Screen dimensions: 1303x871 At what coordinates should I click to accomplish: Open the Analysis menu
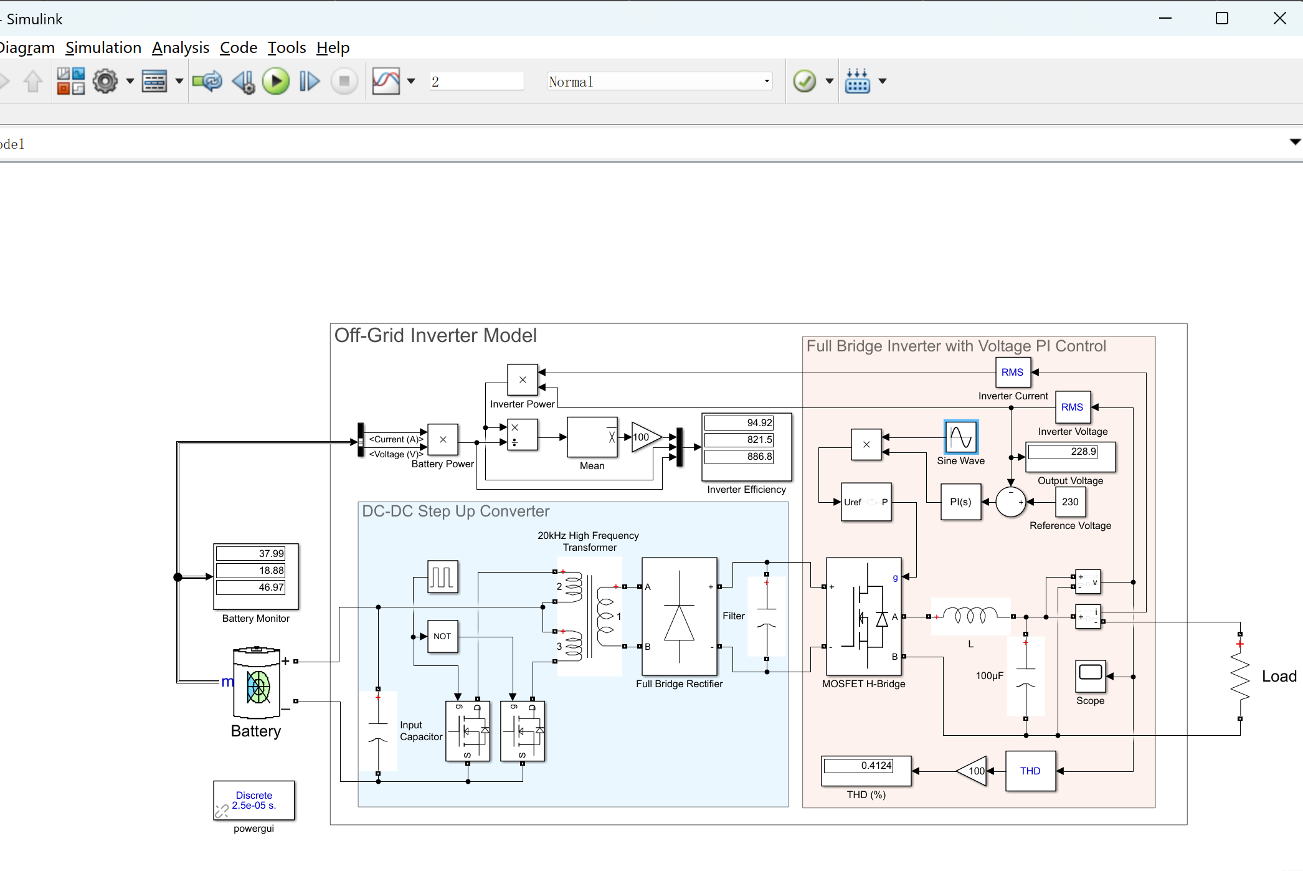point(180,48)
